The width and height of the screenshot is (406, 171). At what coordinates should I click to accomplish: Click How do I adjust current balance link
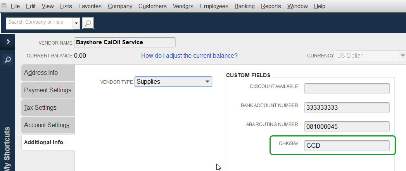click(189, 55)
